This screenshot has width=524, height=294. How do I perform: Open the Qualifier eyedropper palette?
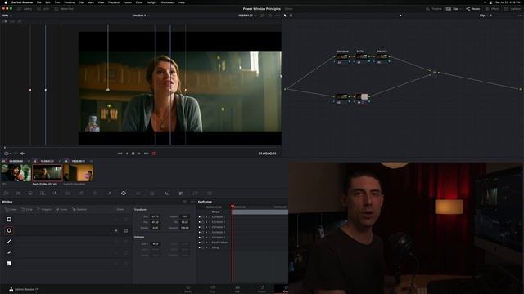(x=109, y=194)
